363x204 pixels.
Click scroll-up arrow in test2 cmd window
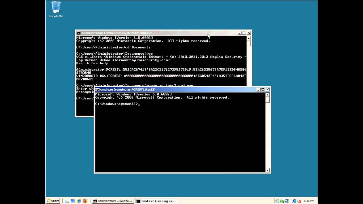coord(267,95)
